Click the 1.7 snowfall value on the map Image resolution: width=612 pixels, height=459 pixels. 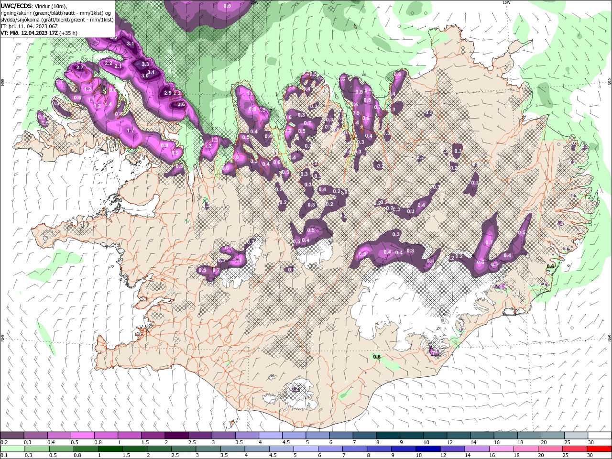click(x=131, y=131)
